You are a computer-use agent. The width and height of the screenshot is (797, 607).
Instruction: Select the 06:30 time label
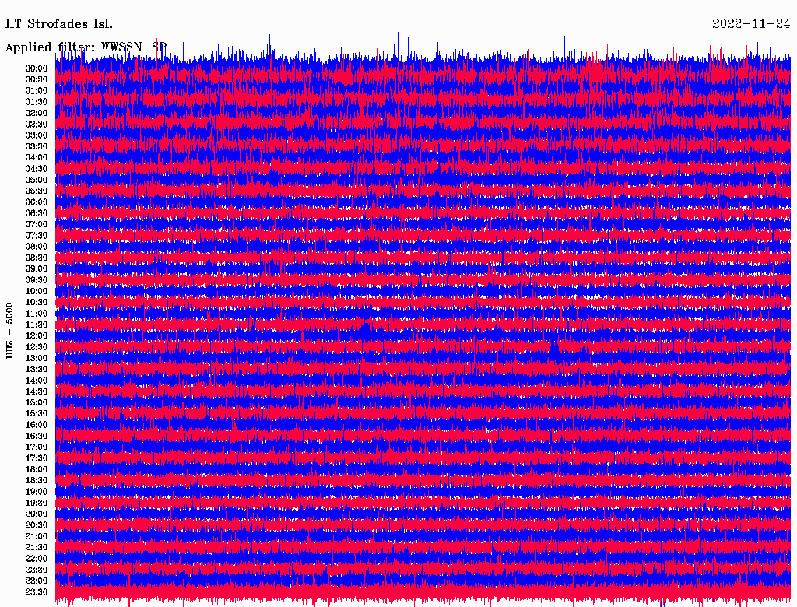[x=37, y=213]
